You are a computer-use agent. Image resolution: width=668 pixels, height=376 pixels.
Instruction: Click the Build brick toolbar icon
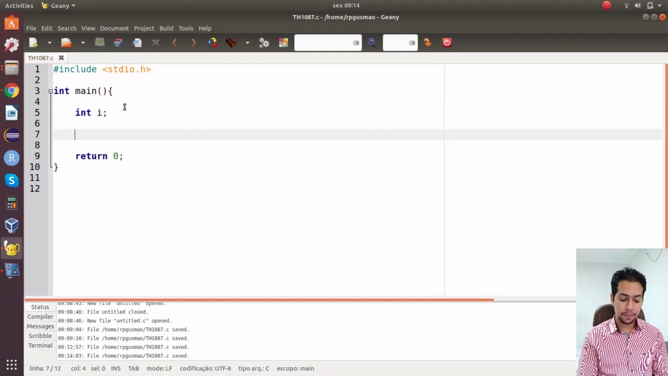[x=231, y=43]
